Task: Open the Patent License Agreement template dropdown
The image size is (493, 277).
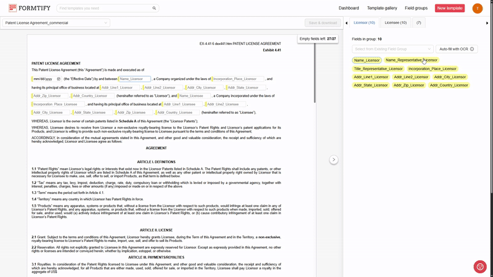Action: tap(56, 23)
